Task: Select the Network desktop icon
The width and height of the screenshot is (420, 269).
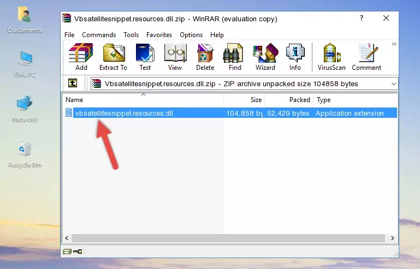Action: (25, 109)
